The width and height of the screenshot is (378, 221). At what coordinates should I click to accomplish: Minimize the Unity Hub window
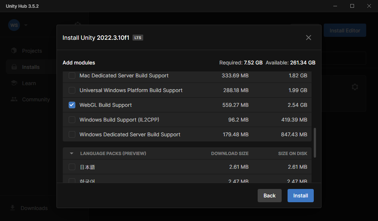click(335, 6)
